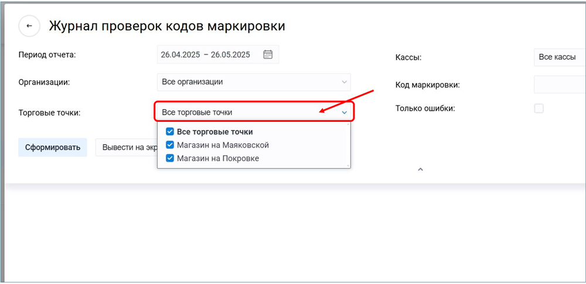Click the chevron arrow in Торговые точки field

[345, 112]
